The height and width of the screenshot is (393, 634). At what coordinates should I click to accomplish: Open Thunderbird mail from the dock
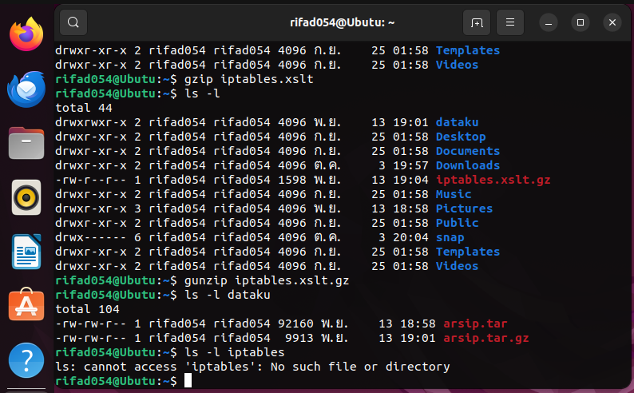[26, 89]
